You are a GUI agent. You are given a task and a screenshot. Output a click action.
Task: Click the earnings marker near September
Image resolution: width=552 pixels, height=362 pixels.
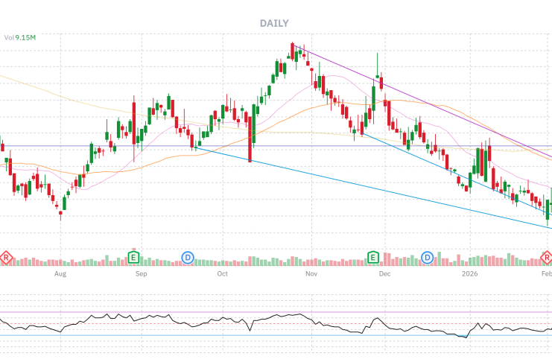(134, 258)
